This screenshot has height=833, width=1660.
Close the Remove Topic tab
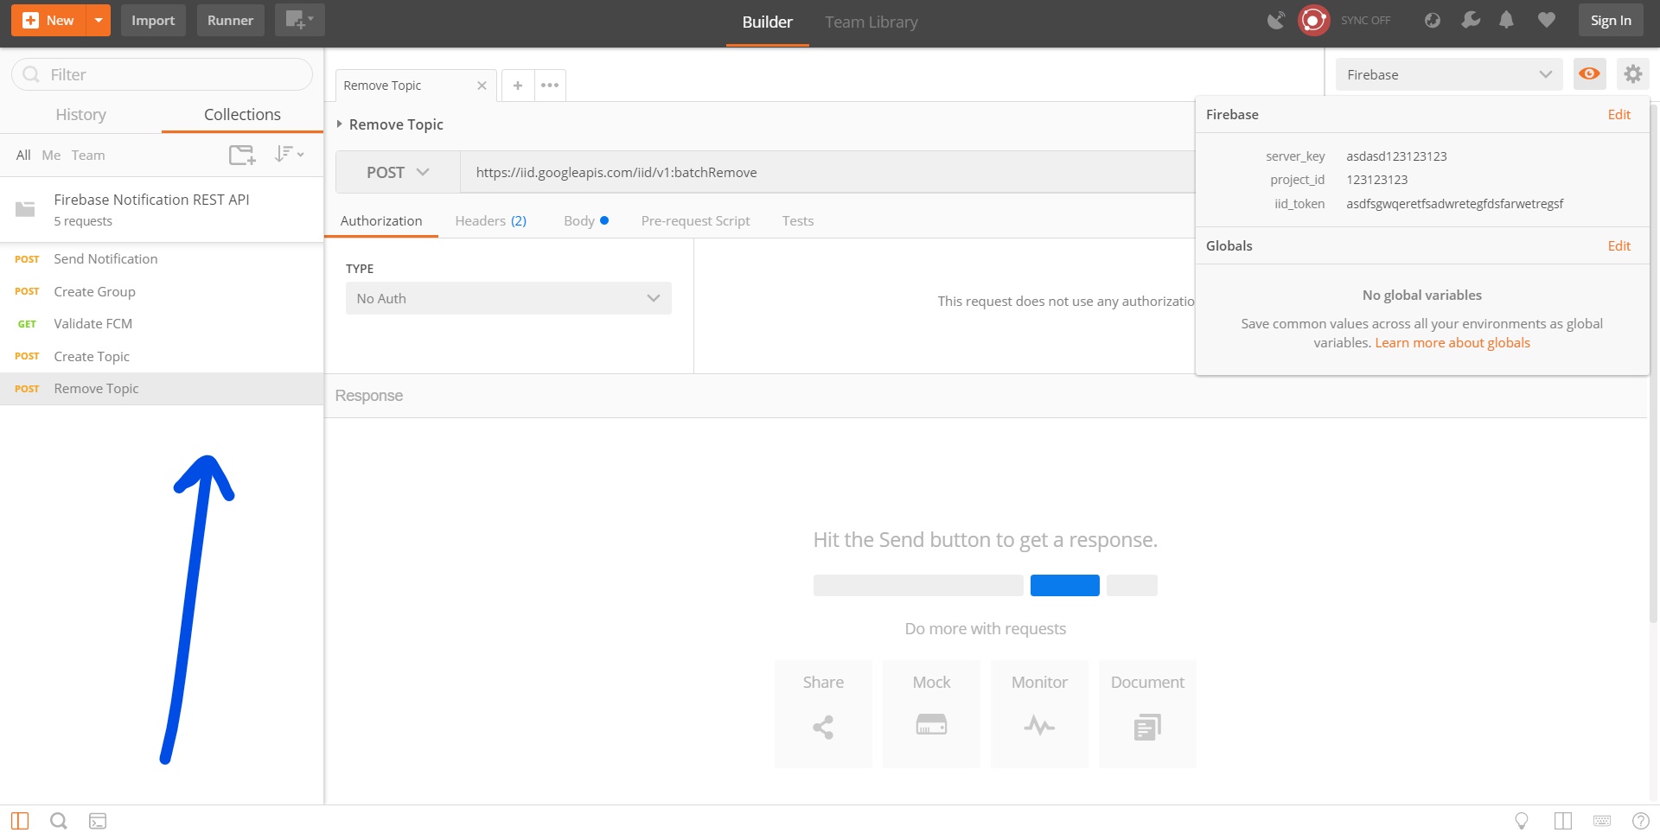pos(482,86)
